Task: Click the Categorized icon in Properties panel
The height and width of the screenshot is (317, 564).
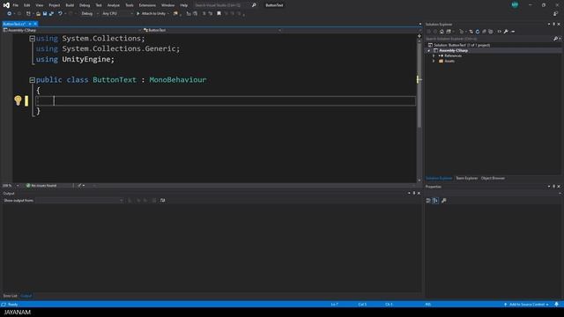Action: pyautogui.click(x=428, y=201)
